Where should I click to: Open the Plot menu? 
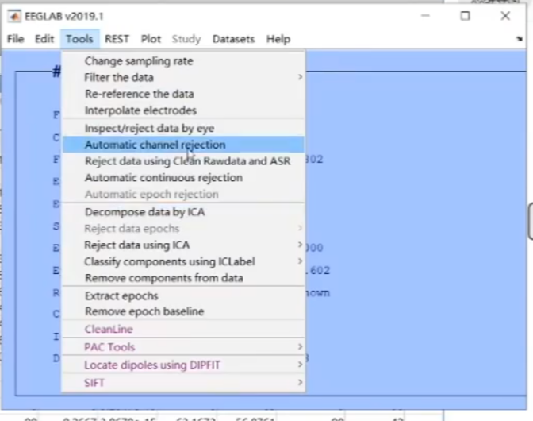pyautogui.click(x=151, y=39)
